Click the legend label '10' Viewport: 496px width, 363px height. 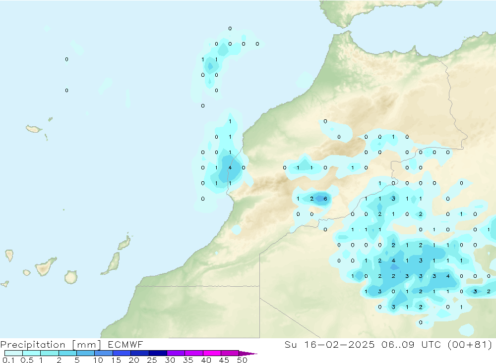(98, 360)
